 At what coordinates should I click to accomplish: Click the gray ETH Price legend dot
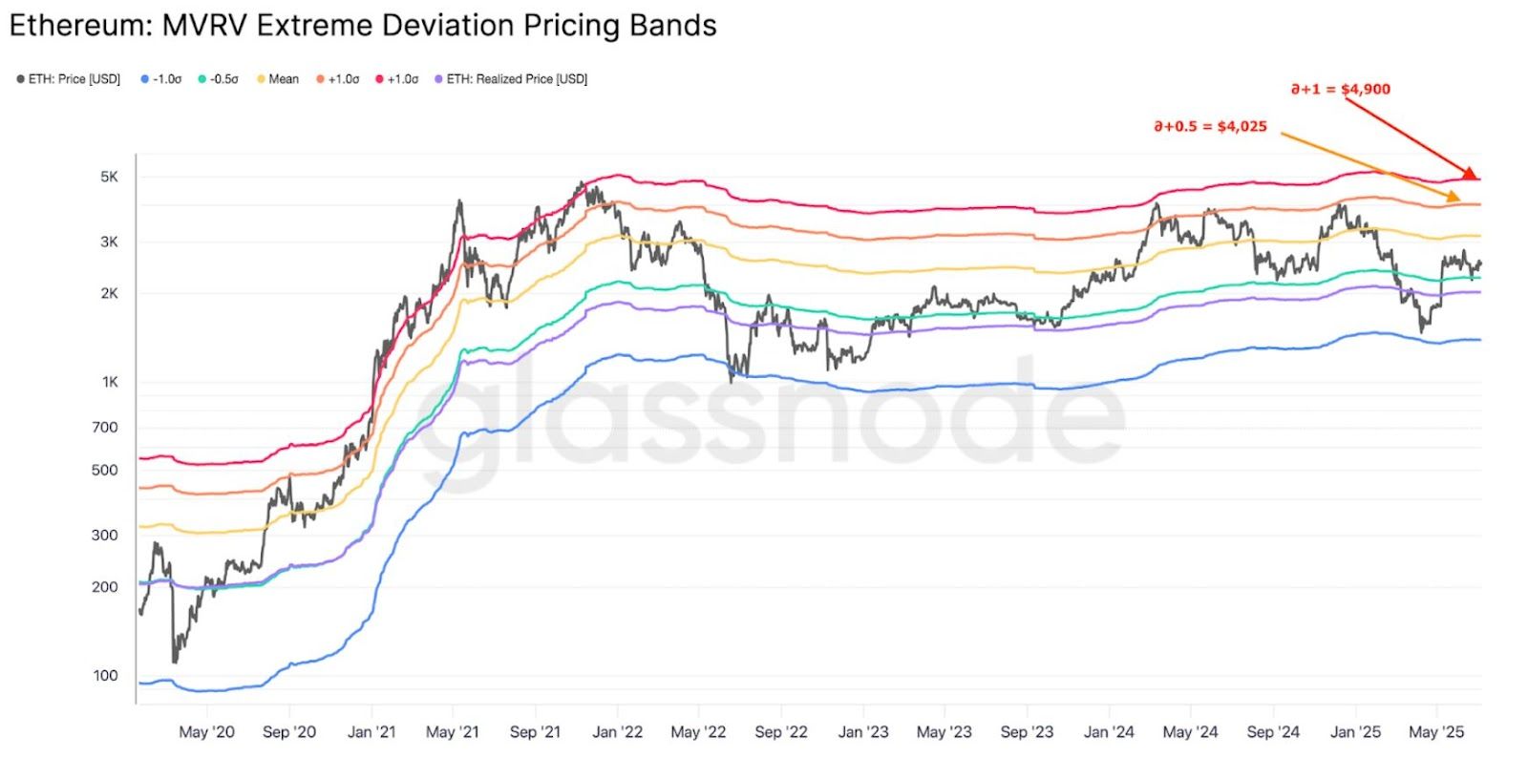[20, 79]
